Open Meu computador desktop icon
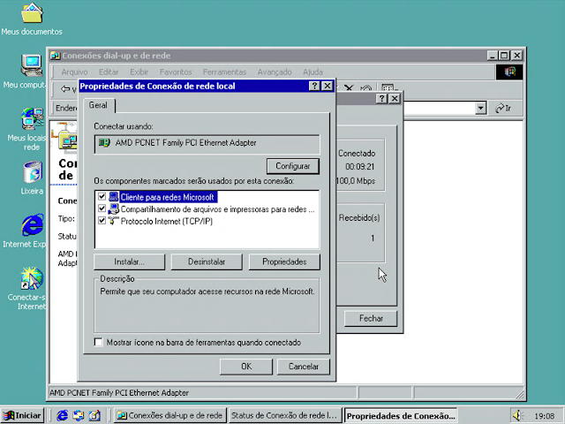 tap(32, 65)
